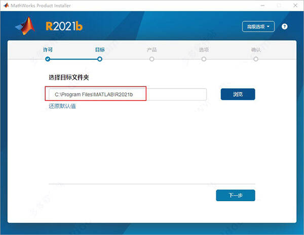The image size is (304, 235).
Task: Click the destination folder path field
Action: coord(127,95)
